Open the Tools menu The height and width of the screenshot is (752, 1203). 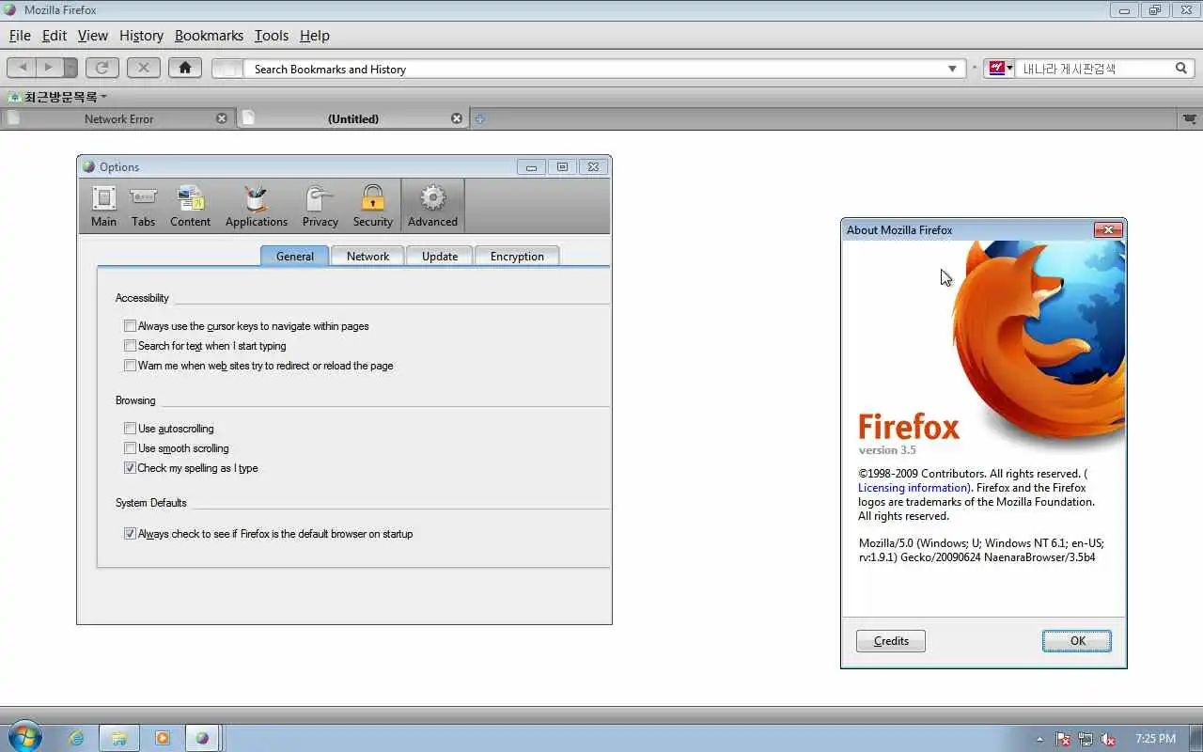272,36
